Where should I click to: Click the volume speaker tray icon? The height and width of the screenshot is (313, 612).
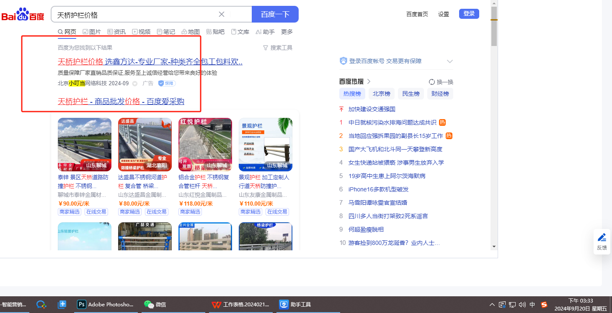522,305
